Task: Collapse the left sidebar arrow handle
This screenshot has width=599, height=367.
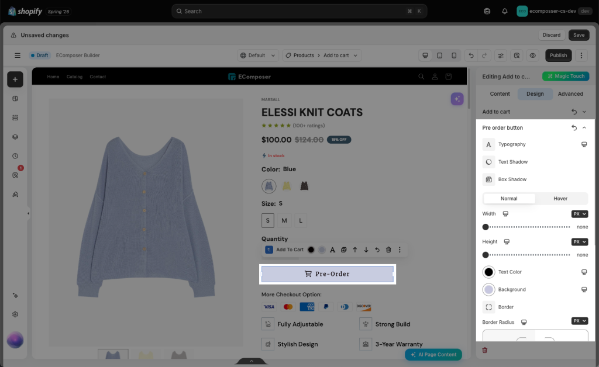Action: pos(28,213)
